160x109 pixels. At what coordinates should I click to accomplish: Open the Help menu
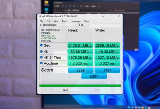click(x=86, y=21)
